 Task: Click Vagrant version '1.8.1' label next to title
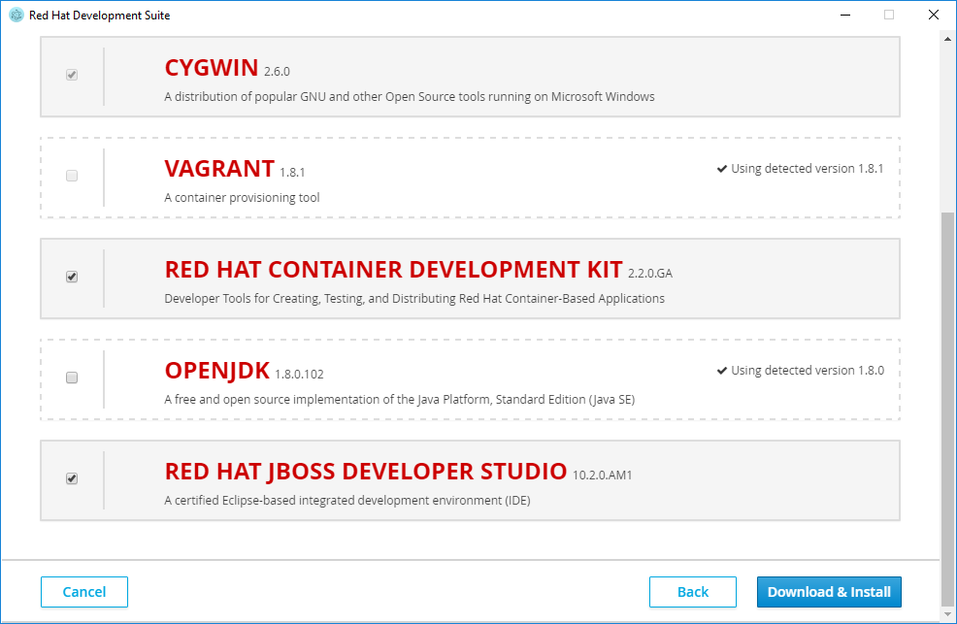tap(292, 173)
